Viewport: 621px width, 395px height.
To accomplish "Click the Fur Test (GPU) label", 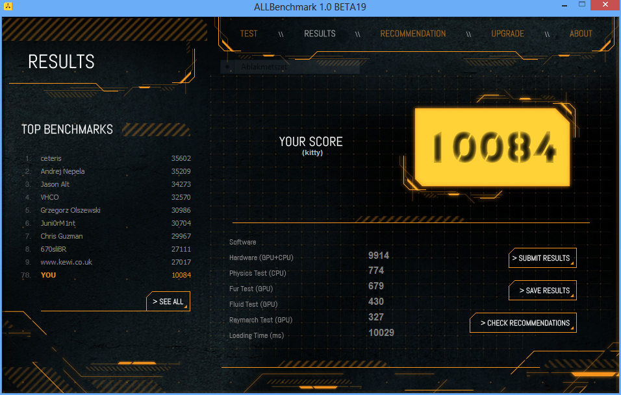I will [x=251, y=289].
